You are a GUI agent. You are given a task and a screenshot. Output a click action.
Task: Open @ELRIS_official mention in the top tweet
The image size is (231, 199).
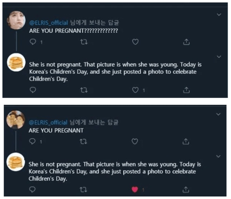(x=48, y=23)
